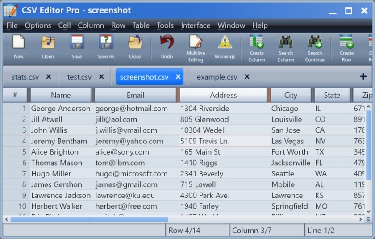The width and height of the screenshot is (375, 239).
Task: Click the vertical scroll up arrow
Action: coord(368,107)
